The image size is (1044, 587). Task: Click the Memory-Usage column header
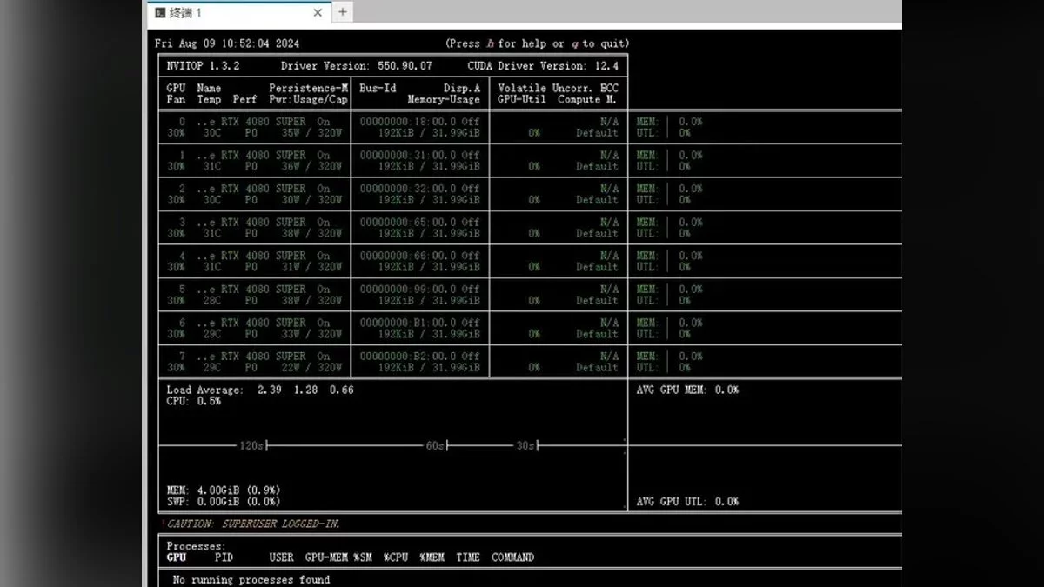(x=444, y=99)
